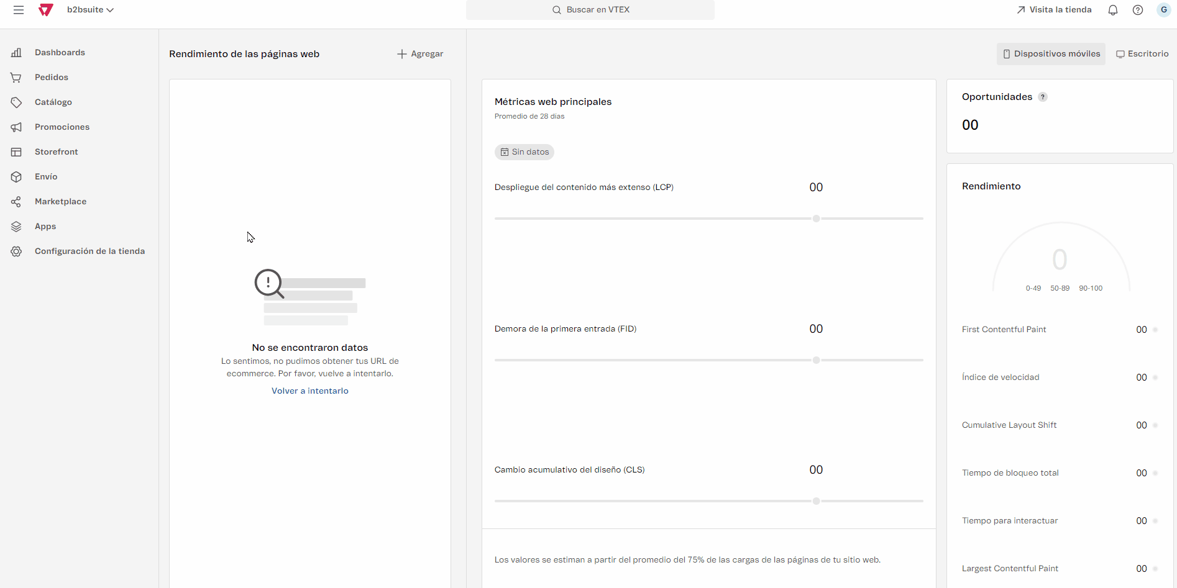Expand the b2bsuite account dropdown
The width and height of the screenshot is (1177, 588).
[x=90, y=10]
